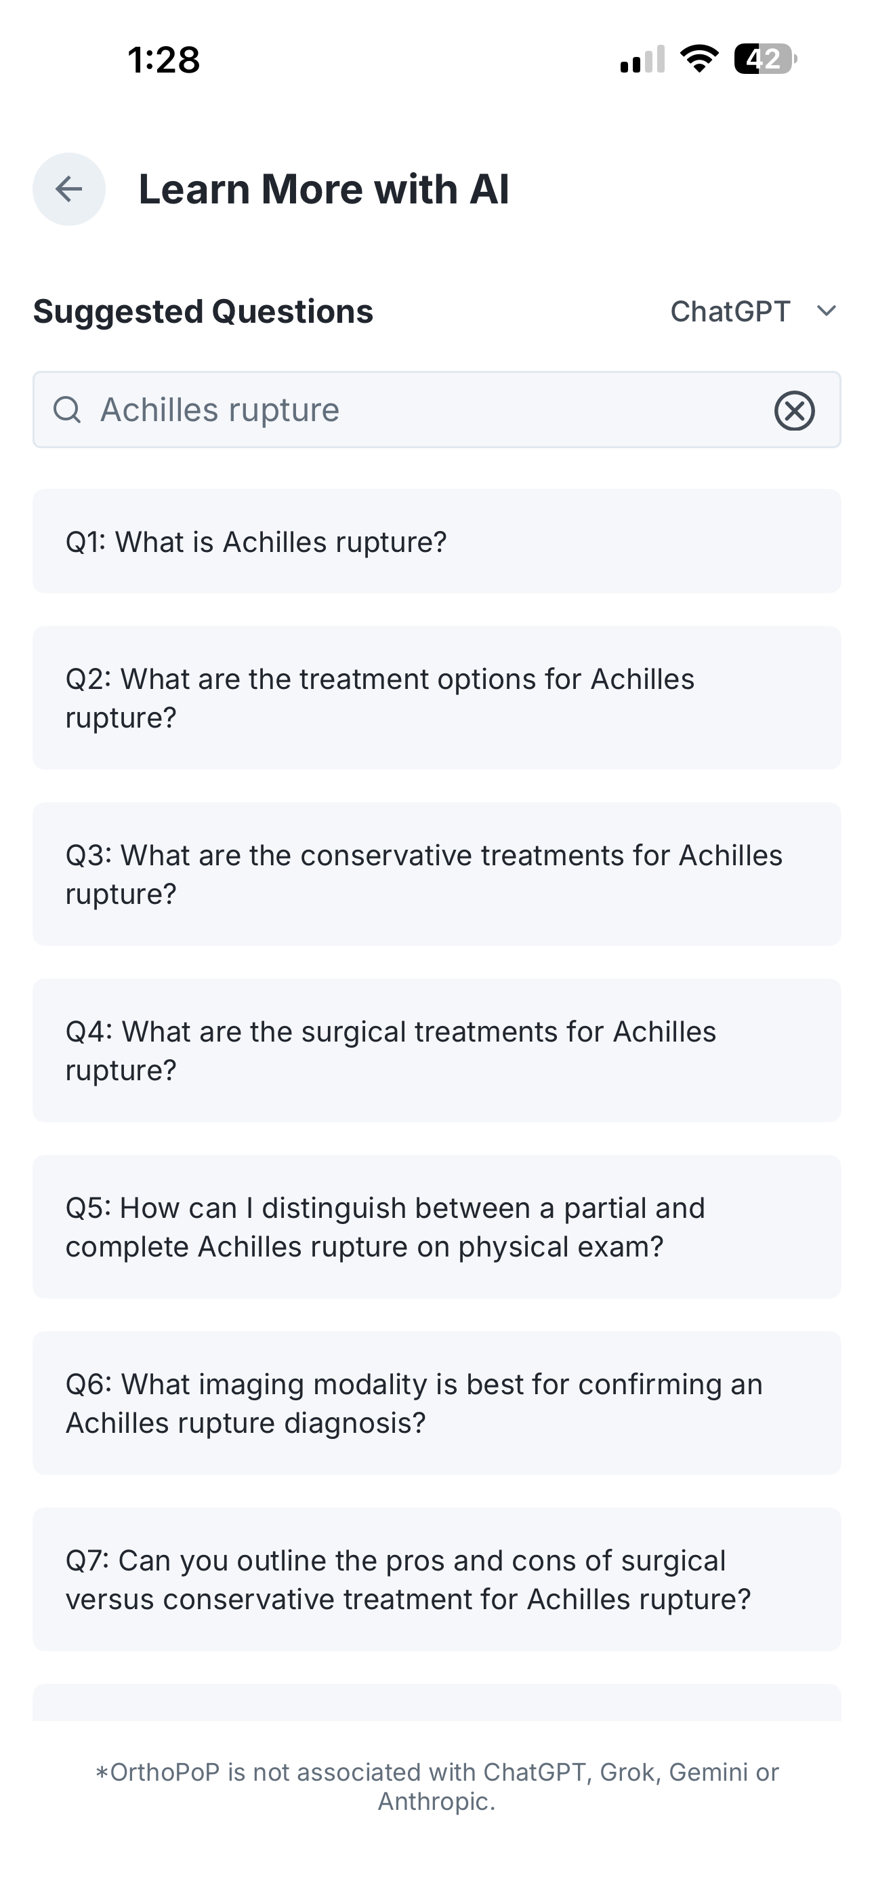The width and height of the screenshot is (874, 1896).
Task: Clear the Achilles rupture search text
Action: 795,411
